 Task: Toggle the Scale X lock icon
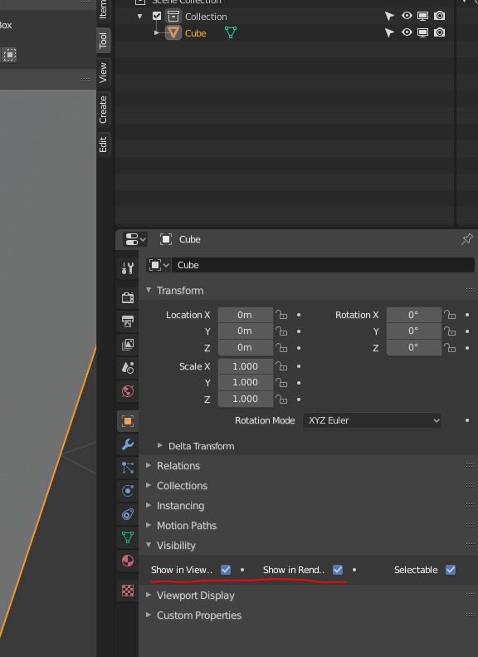pos(281,366)
